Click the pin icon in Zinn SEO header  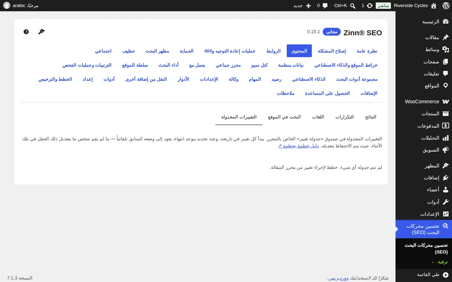(41, 31)
